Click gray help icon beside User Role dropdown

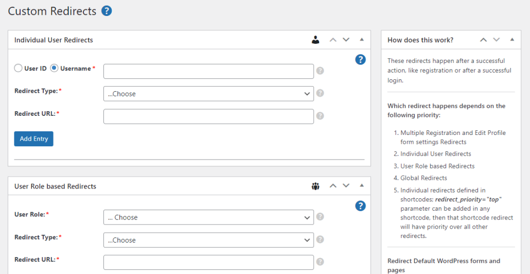[x=320, y=217]
